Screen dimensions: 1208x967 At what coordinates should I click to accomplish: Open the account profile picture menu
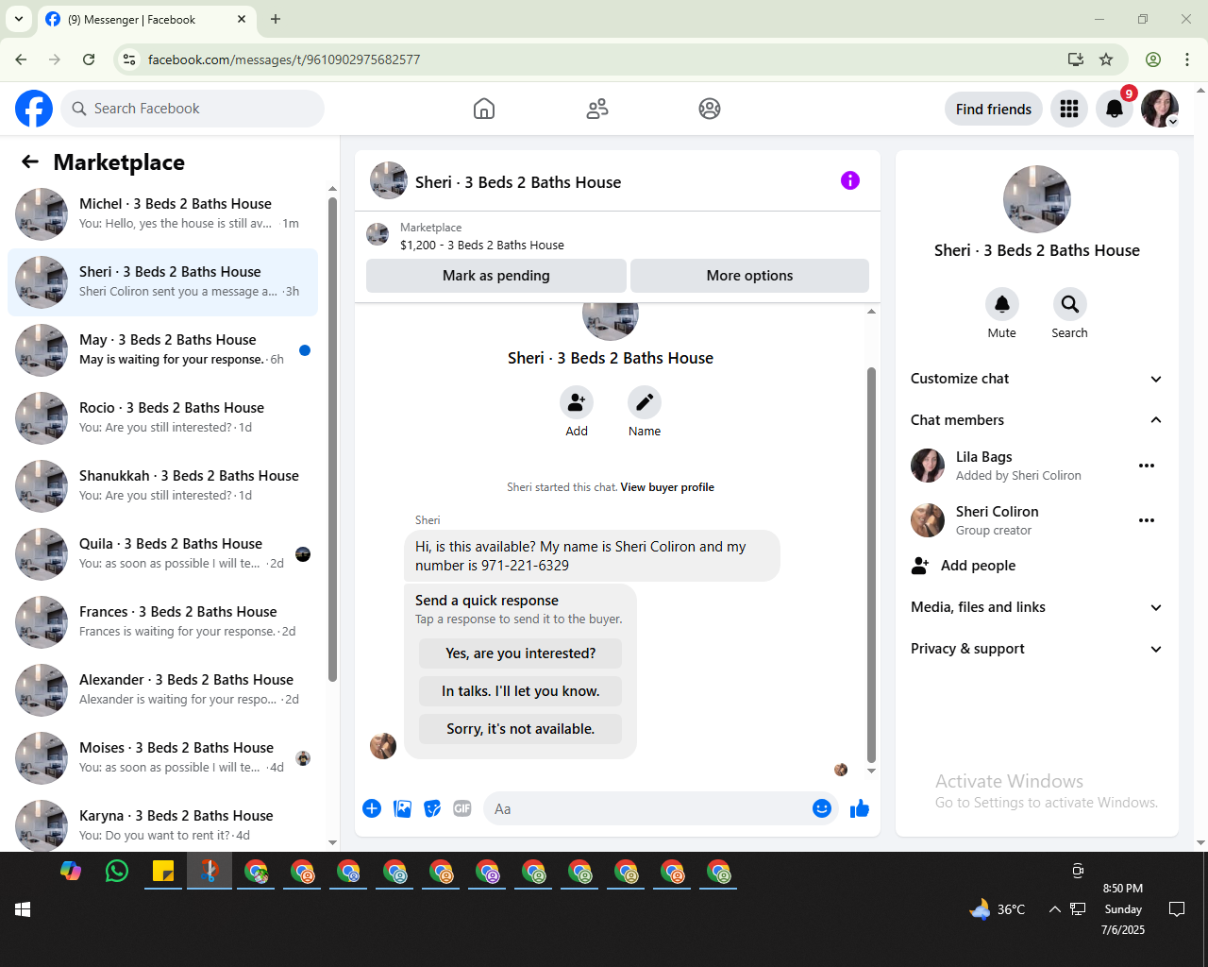[1160, 109]
